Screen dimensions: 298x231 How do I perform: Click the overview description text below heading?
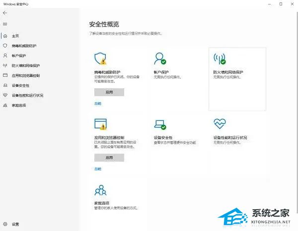[x=126, y=34]
